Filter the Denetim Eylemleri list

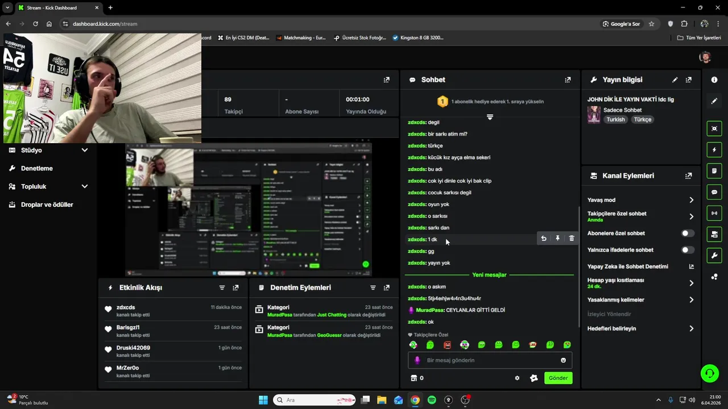pos(373,288)
